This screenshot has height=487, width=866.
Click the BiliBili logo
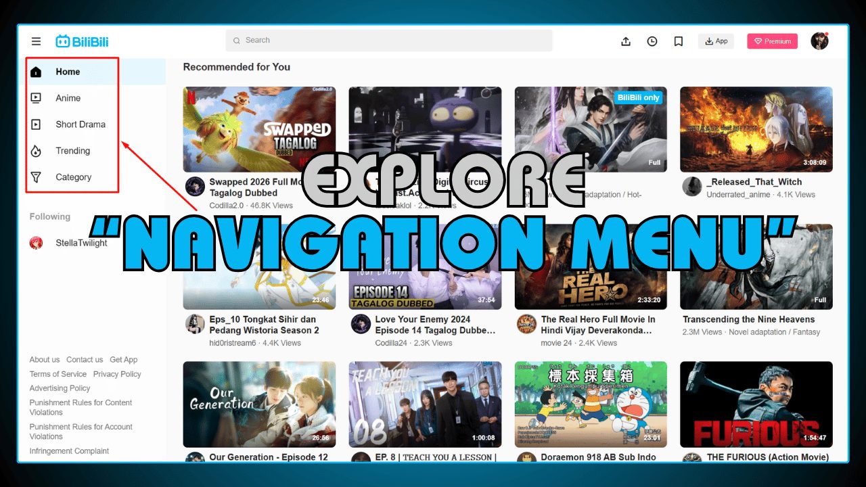(x=82, y=41)
